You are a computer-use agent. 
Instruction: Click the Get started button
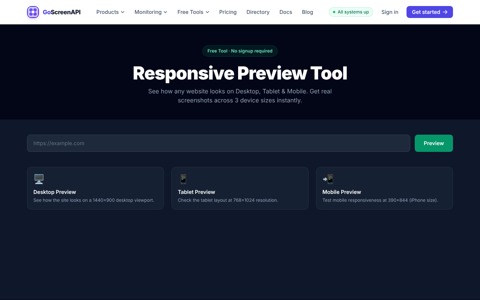coord(430,12)
